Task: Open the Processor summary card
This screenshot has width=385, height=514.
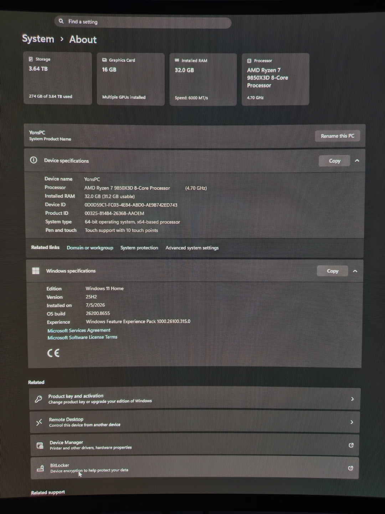Action: [x=276, y=79]
